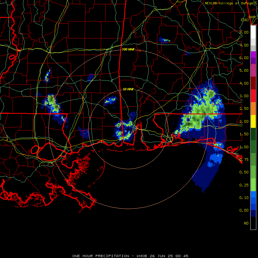Click the 2.50 legend value

pyautogui.click(x=244, y=109)
